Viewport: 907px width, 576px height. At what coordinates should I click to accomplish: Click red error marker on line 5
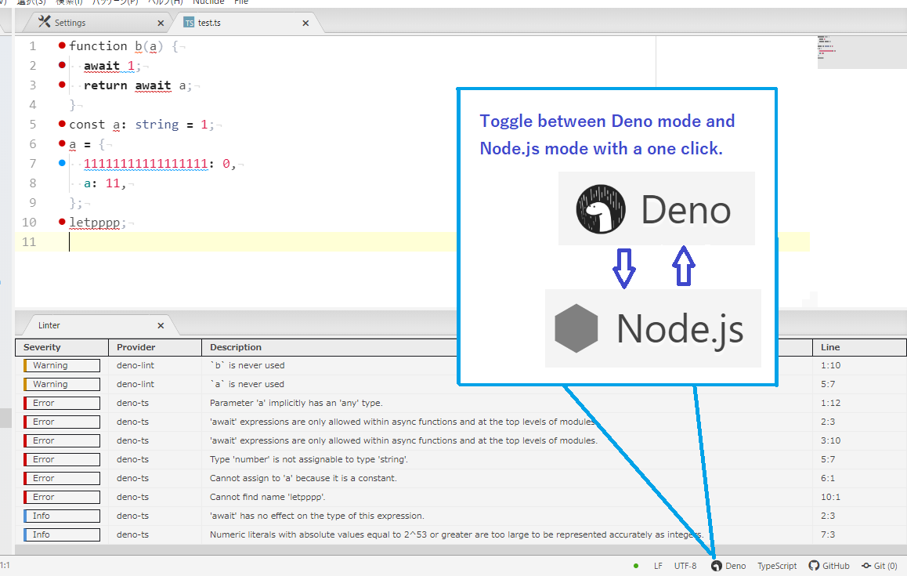pos(62,123)
